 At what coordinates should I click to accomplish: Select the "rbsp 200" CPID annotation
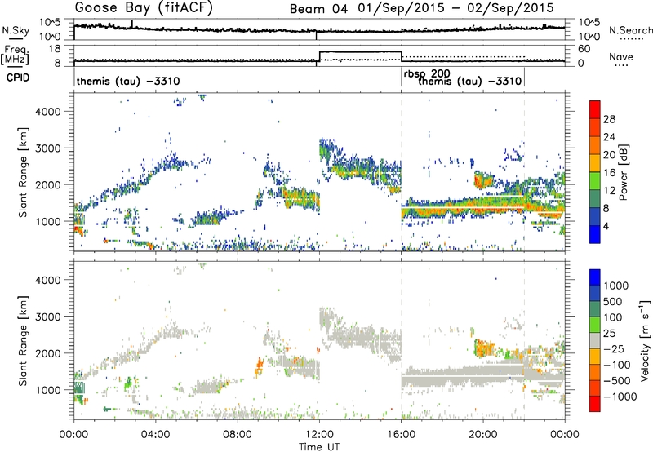427,74
